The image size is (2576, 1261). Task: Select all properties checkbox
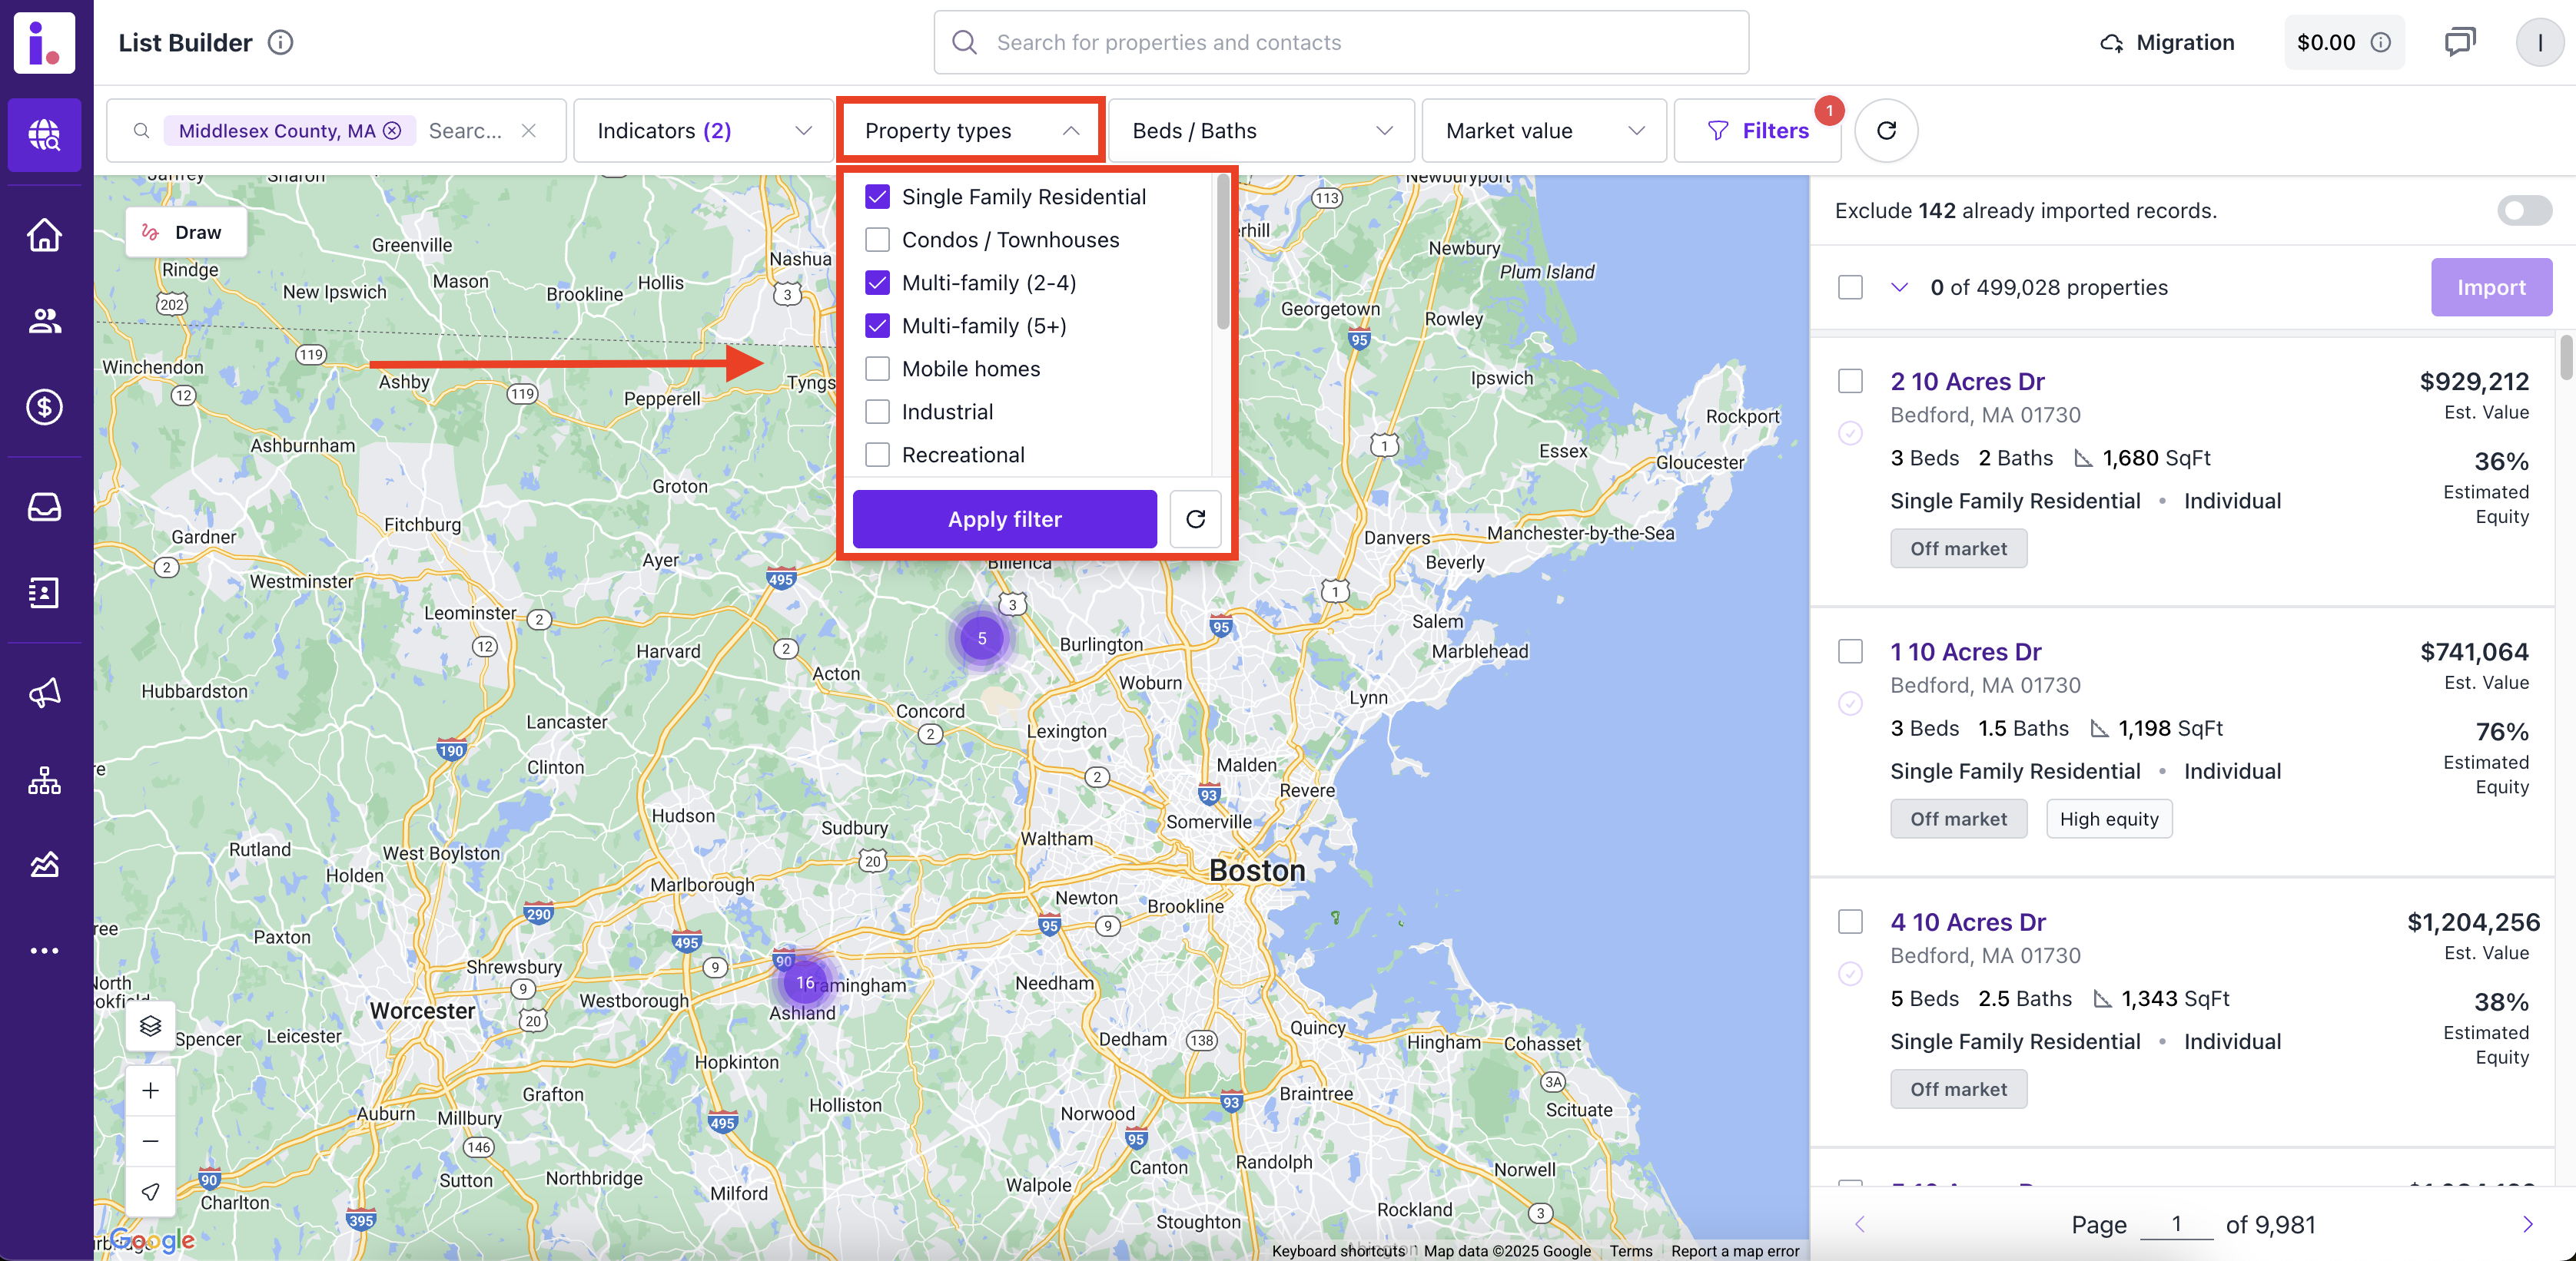pyautogui.click(x=1850, y=288)
